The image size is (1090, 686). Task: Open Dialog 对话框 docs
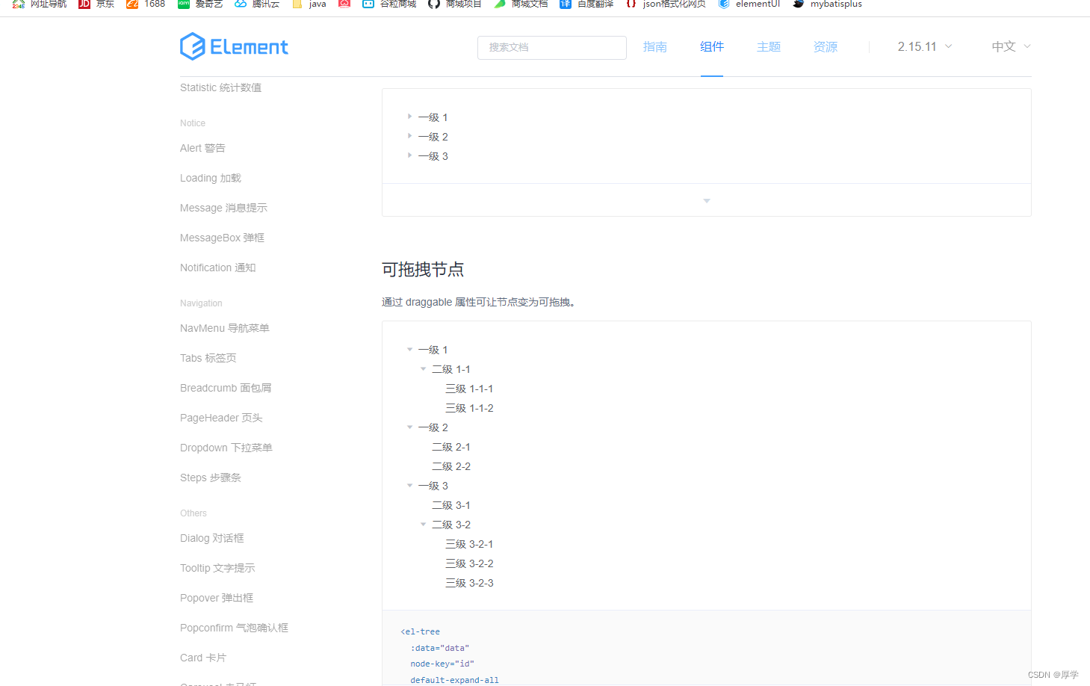(212, 538)
